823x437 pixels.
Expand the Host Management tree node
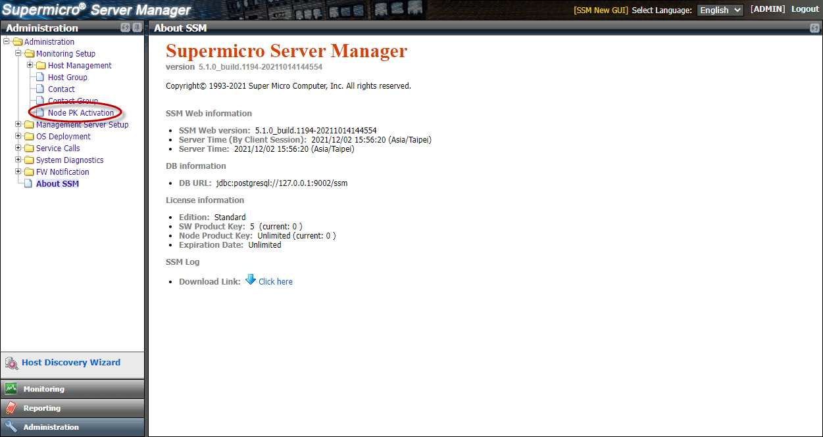tap(30, 65)
